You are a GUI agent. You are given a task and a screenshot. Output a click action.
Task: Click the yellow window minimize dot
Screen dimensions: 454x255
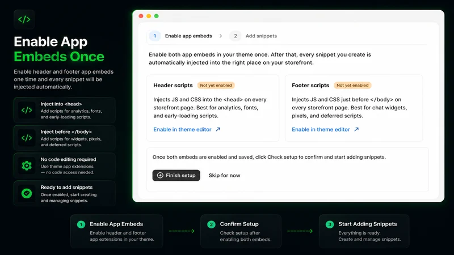pos(149,16)
